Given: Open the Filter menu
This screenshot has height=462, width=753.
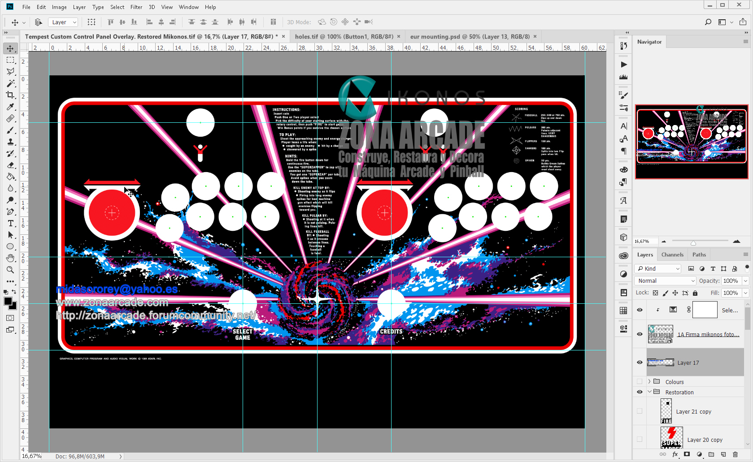Looking at the screenshot, I should (x=136, y=7).
